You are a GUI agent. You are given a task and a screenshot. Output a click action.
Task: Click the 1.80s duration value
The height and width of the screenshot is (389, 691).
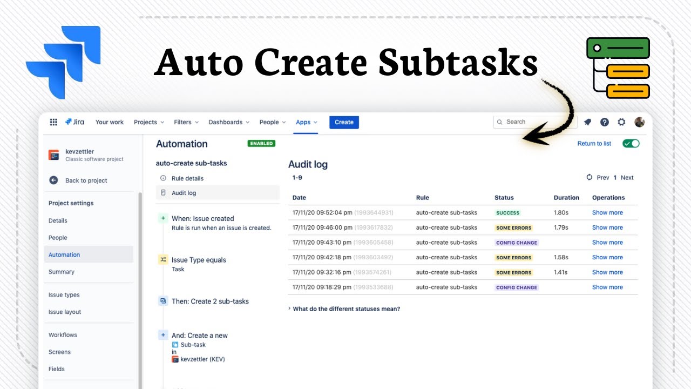coord(561,213)
